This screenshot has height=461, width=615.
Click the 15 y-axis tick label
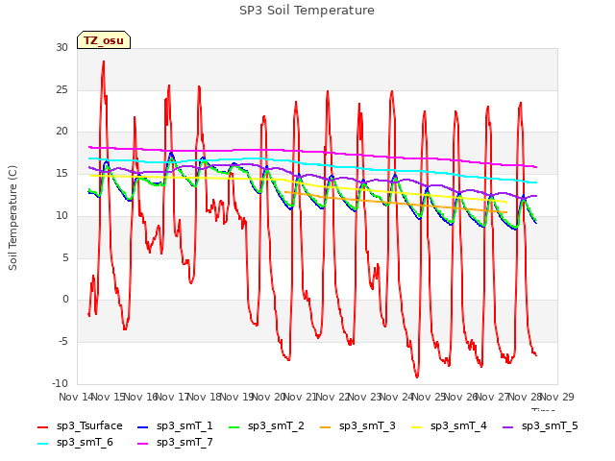point(61,173)
